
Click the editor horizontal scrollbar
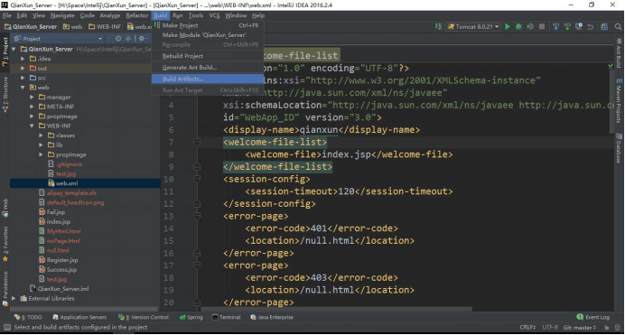click(x=337, y=309)
